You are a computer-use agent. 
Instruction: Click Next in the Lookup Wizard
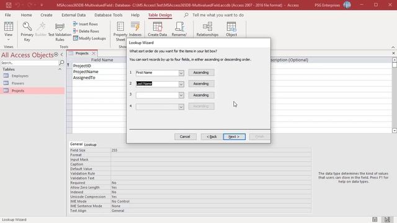point(234,137)
